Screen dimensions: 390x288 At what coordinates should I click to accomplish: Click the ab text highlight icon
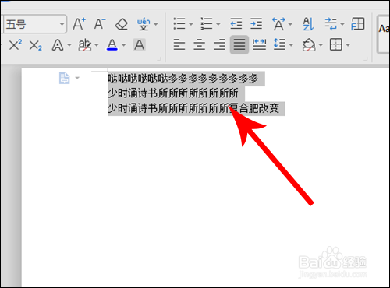click(x=85, y=45)
